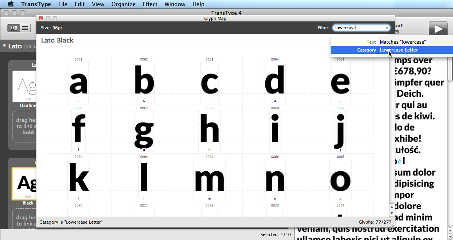The height and width of the screenshot is (240, 453).
Task: Select the glyph cell for letter i
Action: [275, 129]
